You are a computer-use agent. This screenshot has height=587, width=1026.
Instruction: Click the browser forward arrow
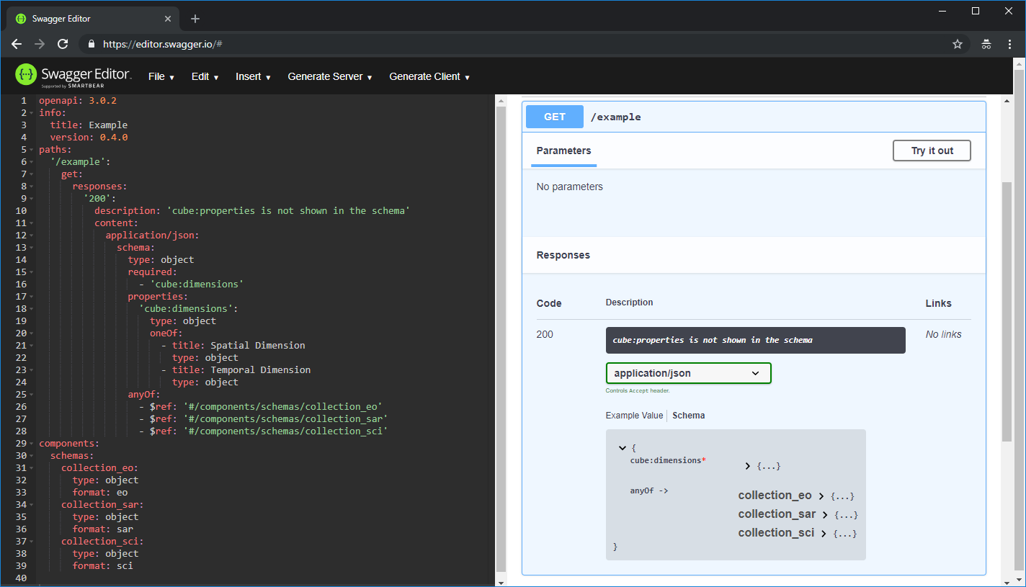tap(40, 44)
